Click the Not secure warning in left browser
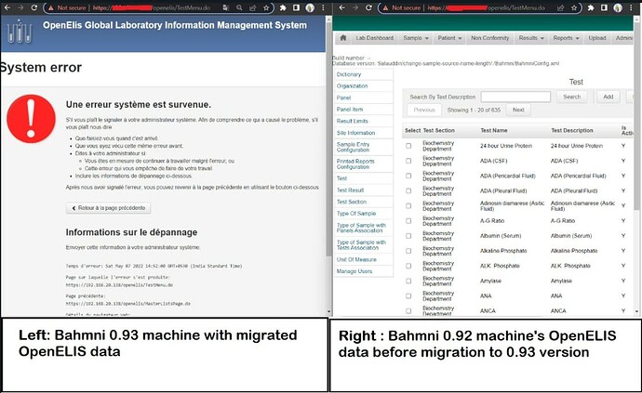 point(67,7)
